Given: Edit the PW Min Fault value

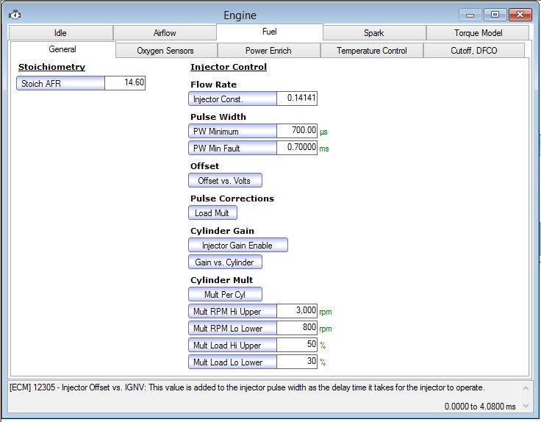Looking at the screenshot, I should coord(297,148).
